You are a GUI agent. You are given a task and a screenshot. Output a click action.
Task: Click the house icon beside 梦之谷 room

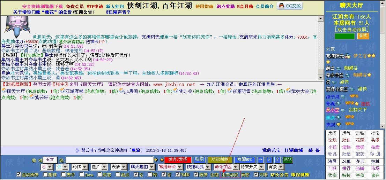(x=176, y=91)
